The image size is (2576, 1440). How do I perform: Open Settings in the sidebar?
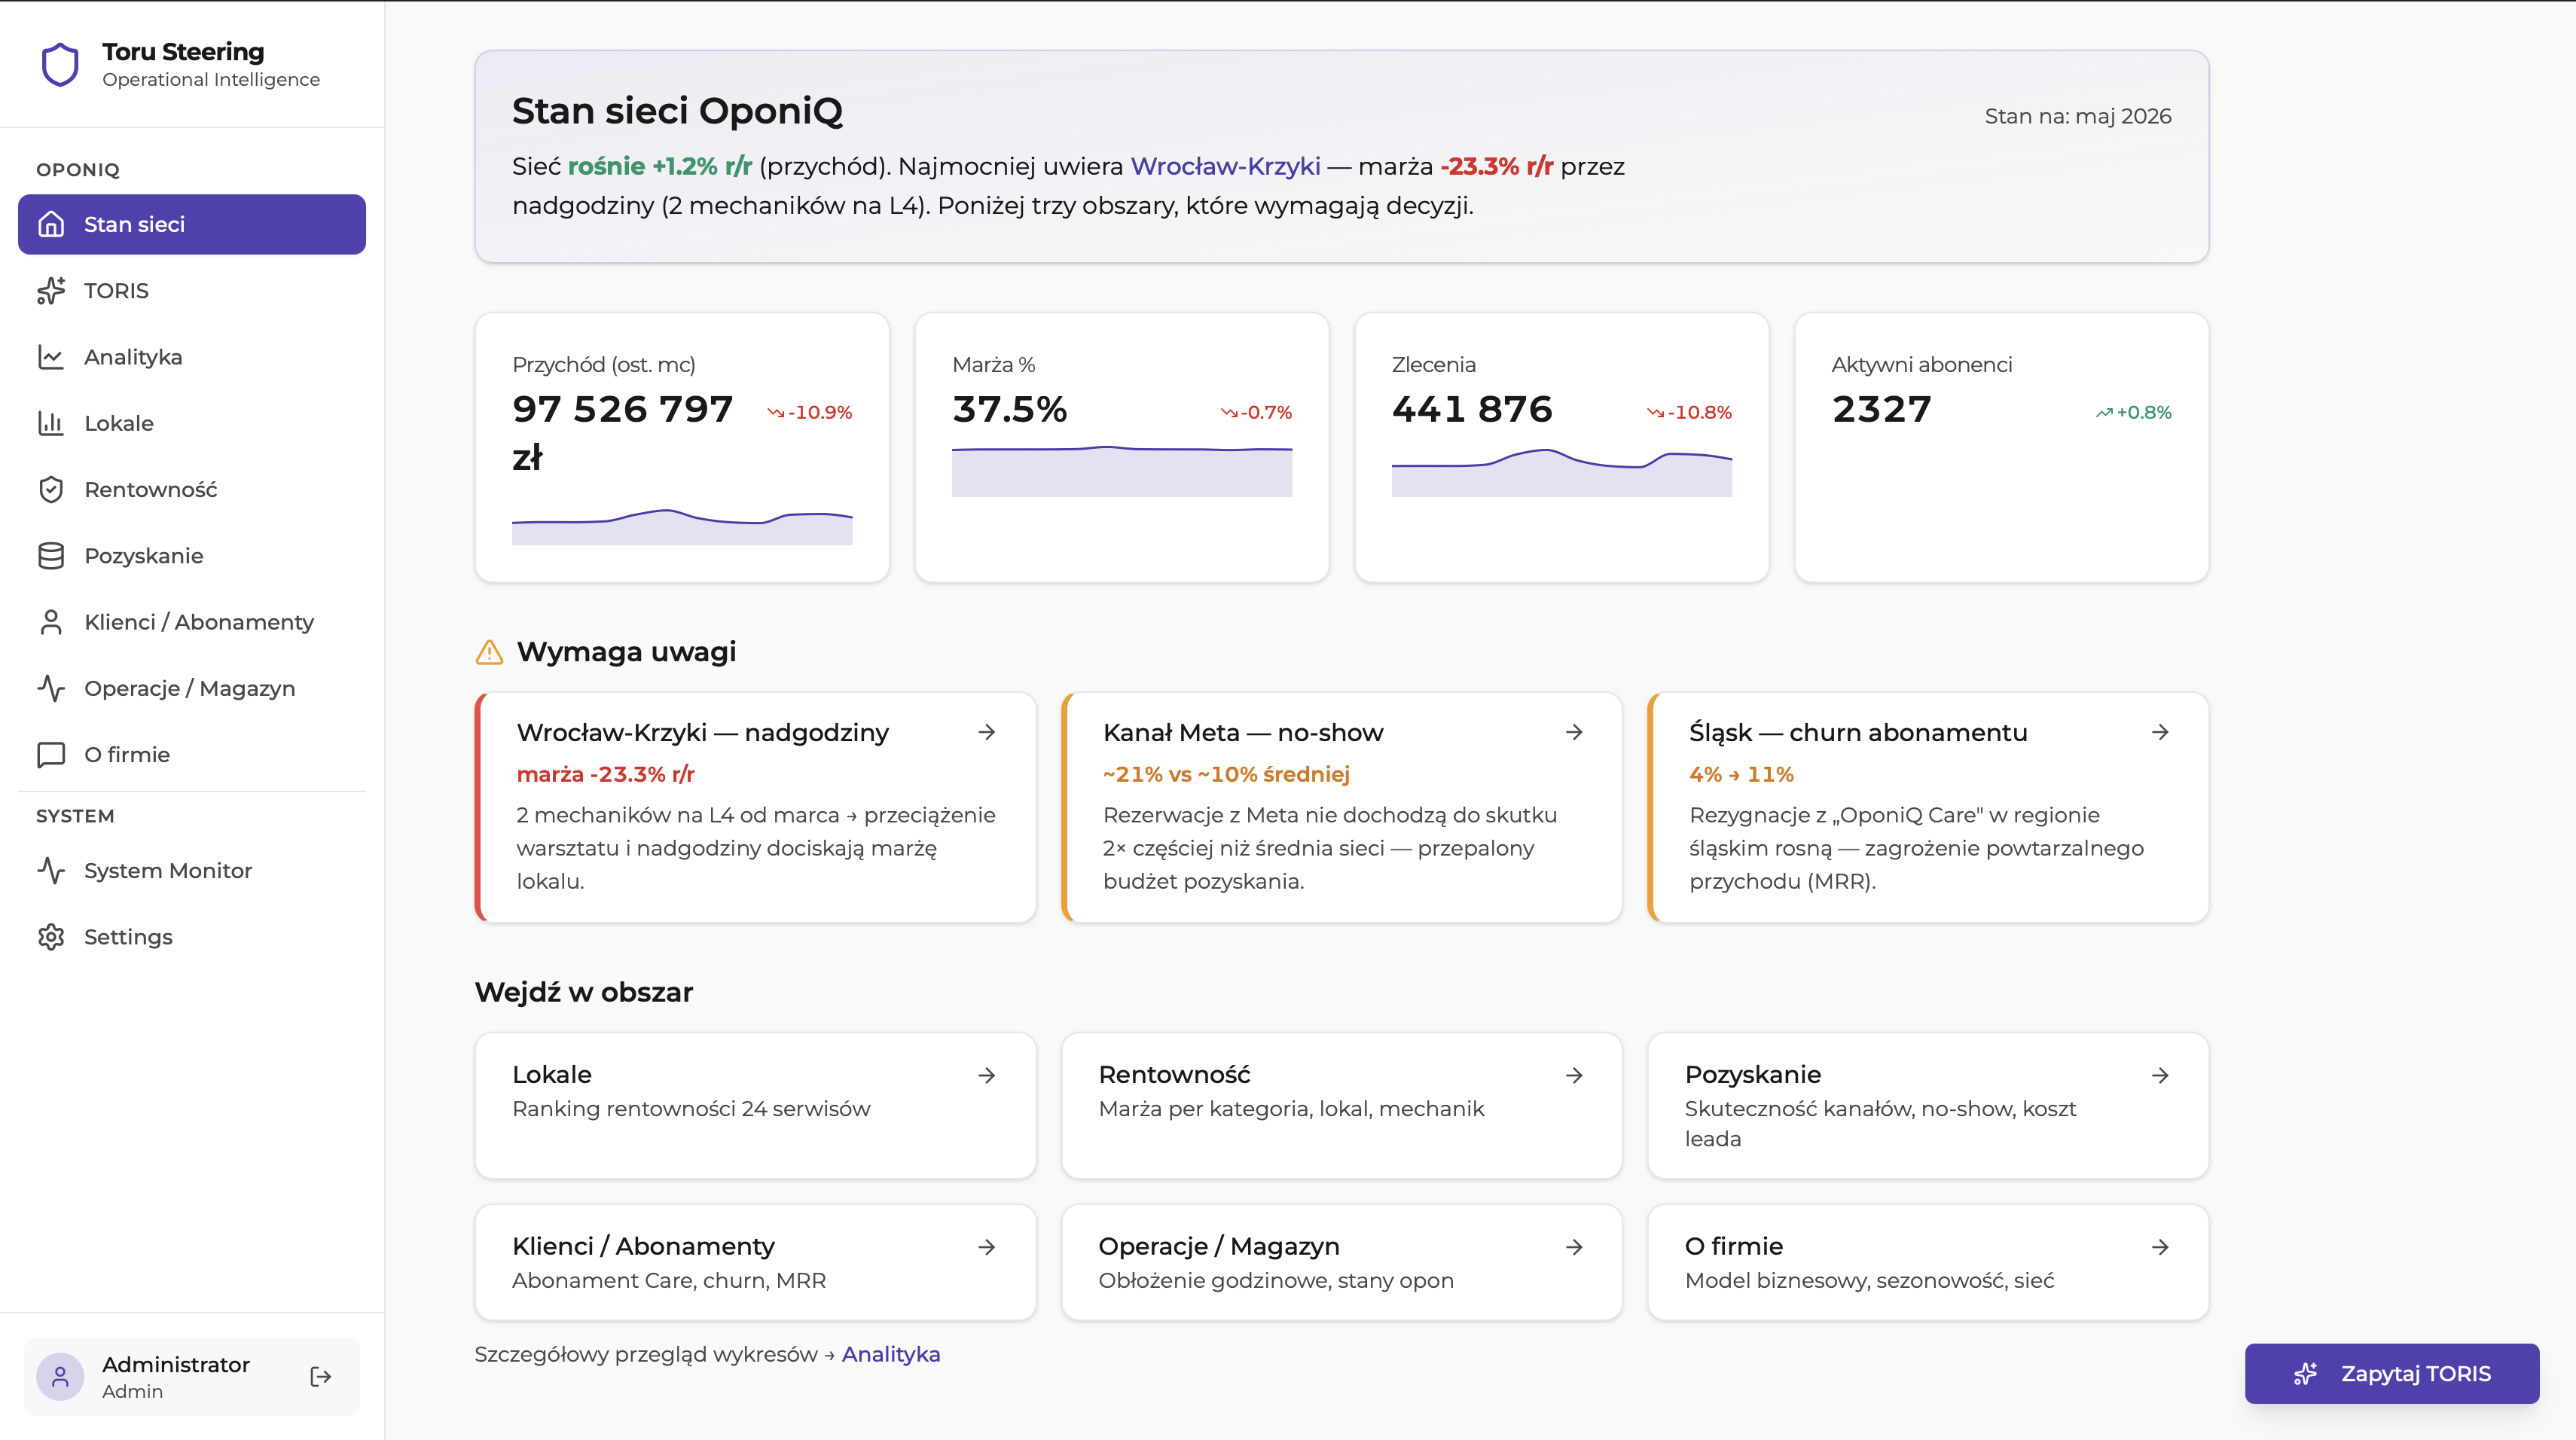(x=192, y=937)
